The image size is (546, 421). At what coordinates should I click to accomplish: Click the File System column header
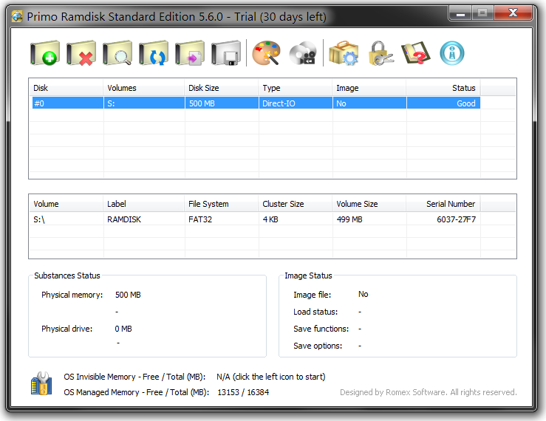pyautogui.click(x=221, y=204)
